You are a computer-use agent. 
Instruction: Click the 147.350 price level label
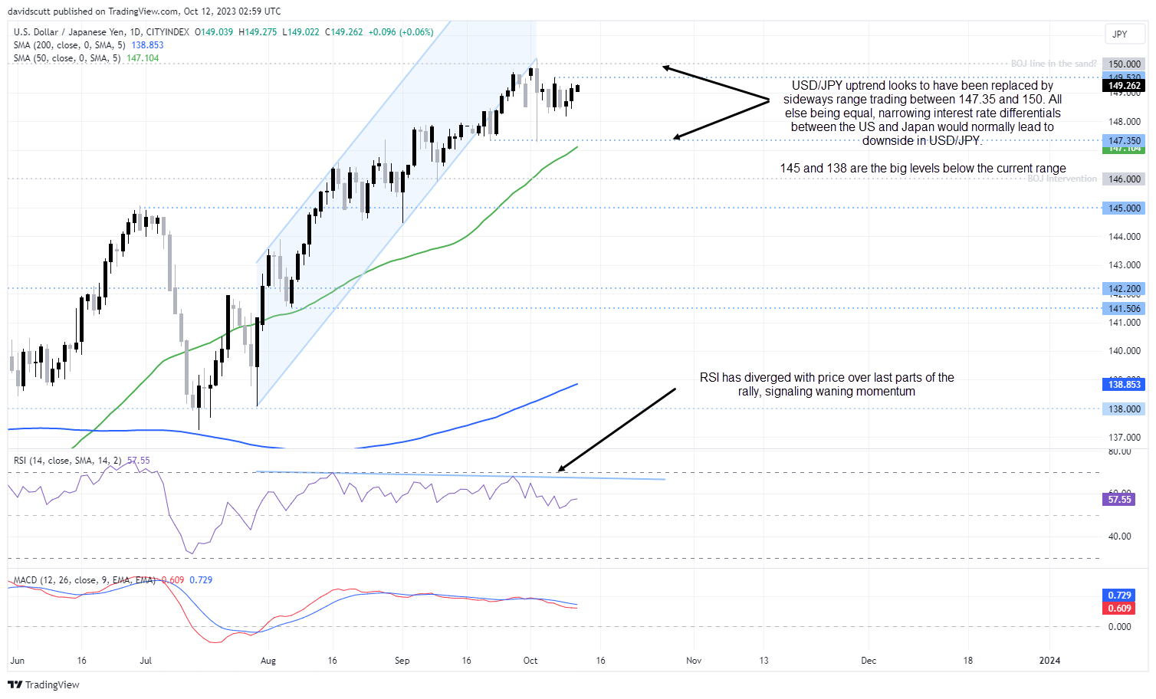(1125, 140)
